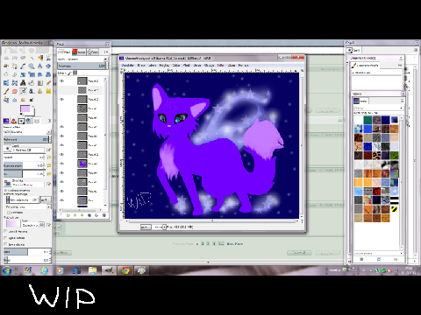
Task: Adjust the layer opacity slider
Action: [82, 66]
